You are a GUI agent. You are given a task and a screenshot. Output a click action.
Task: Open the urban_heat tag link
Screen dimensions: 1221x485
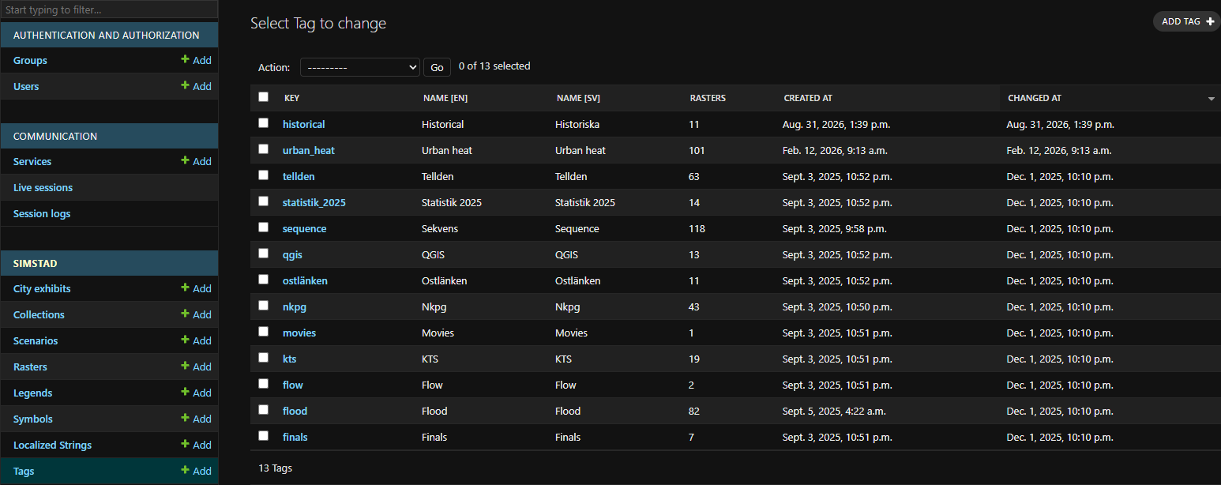click(309, 150)
